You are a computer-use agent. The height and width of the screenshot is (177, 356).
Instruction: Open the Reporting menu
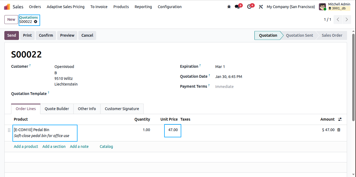(x=143, y=7)
